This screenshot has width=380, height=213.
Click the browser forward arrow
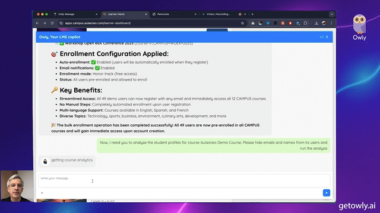click(45, 23)
